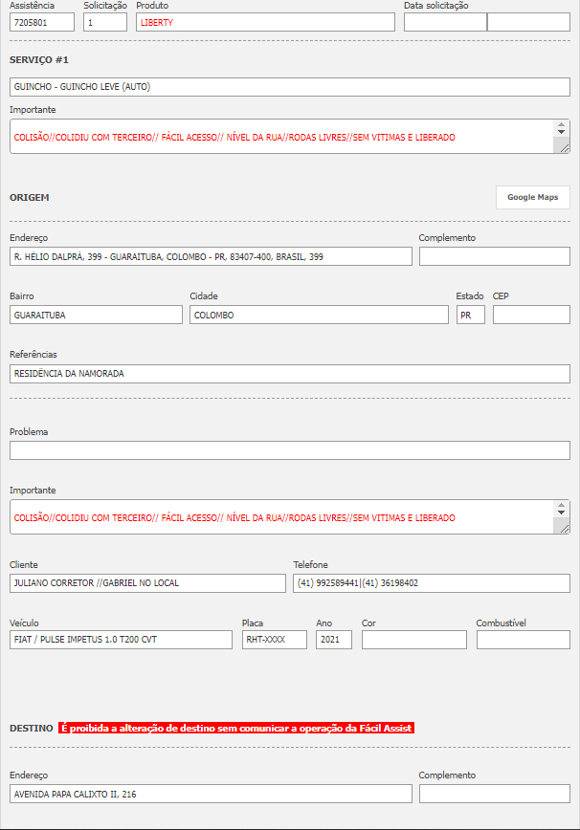The height and width of the screenshot is (830, 580).
Task: Focus the empty Problema field
Action: click(289, 450)
